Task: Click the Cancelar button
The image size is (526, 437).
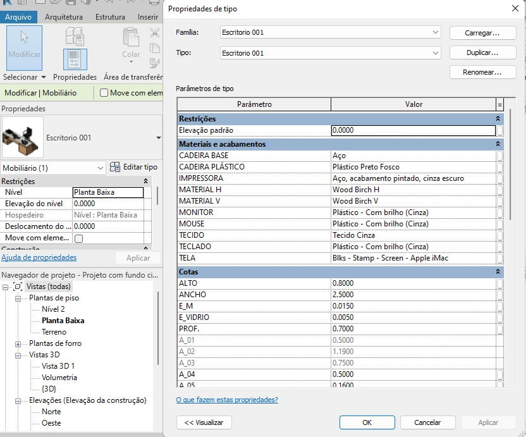Action: [x=428, y=422]
